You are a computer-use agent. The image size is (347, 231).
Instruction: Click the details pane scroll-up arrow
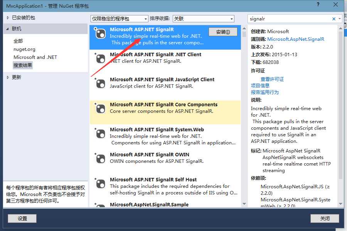tap(340, 28)
